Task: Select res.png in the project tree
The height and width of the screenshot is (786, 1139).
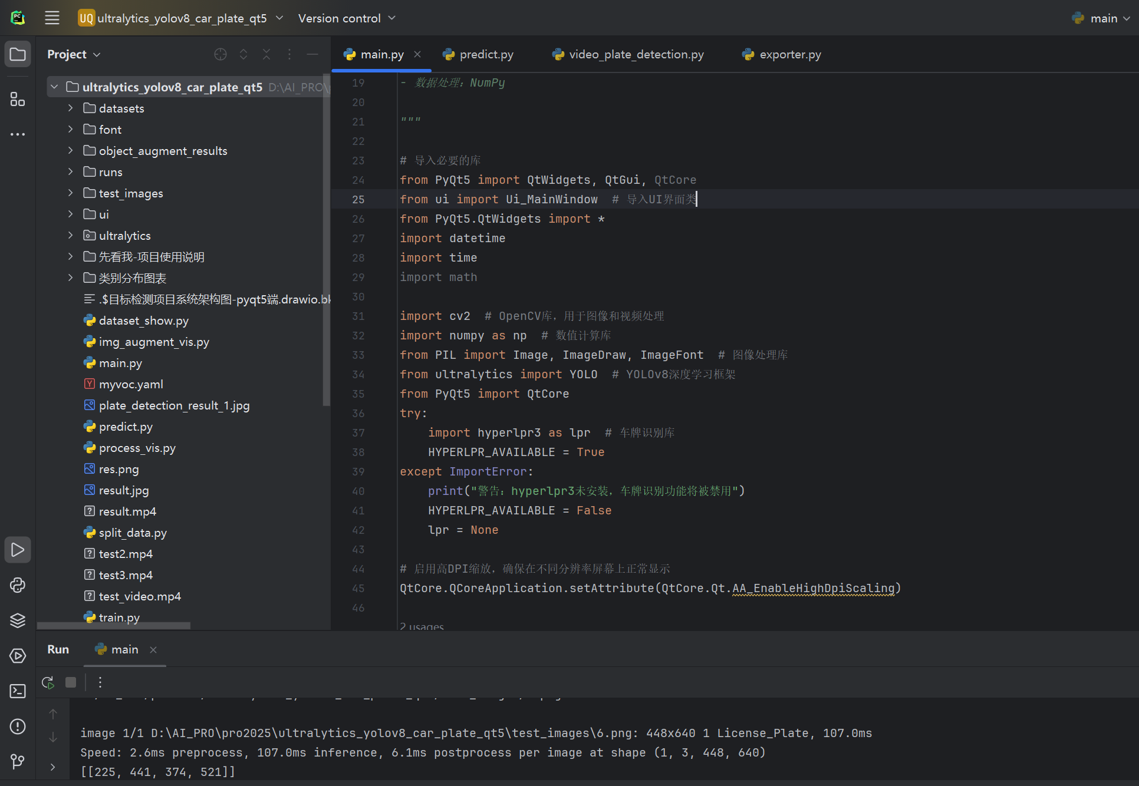Action: pyautogui.click(x=119, y=469)
